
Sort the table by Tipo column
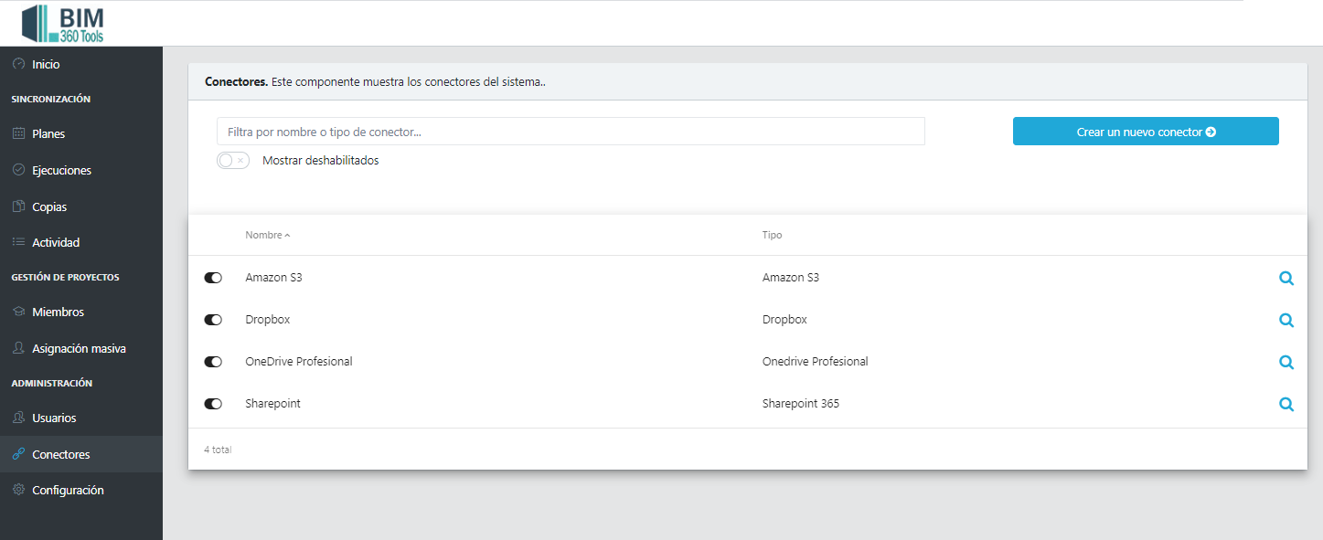772,235
